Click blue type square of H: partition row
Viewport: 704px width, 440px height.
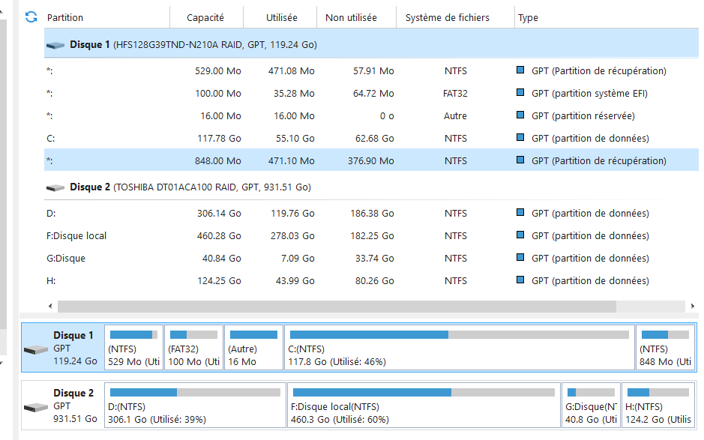pos(520,280)
